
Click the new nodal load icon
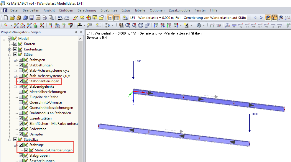pos(50,25)
